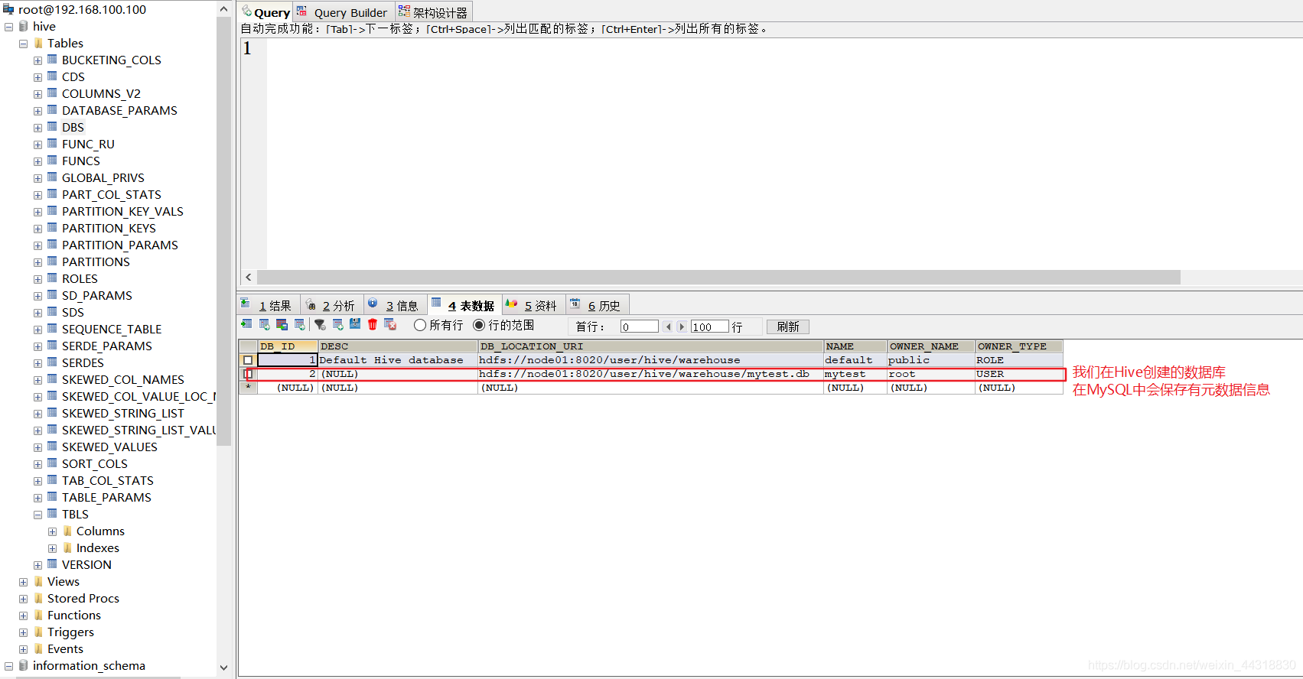This screenshot has width=1303, height=679.
Task: Expand the BUCKETING_COLS table node
Action: pyautogui.click(x=37, y=60)
